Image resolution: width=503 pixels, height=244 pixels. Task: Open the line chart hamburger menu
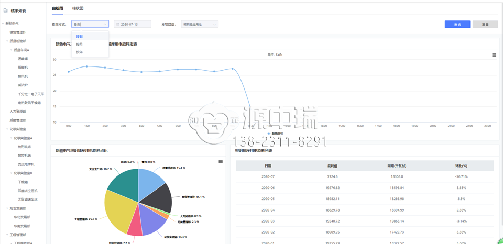pos(494,55)
